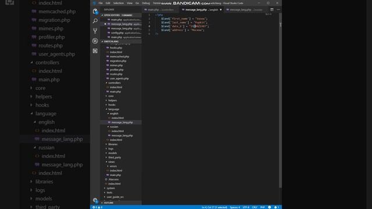Change end of line sequence CRLF

pyautogui.click(x=255, y=207)
